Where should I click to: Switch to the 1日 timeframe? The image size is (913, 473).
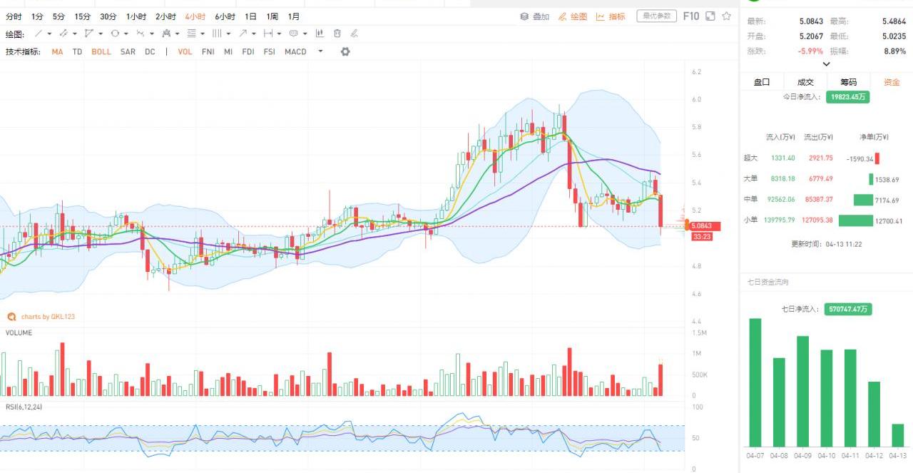pos(250,16)
